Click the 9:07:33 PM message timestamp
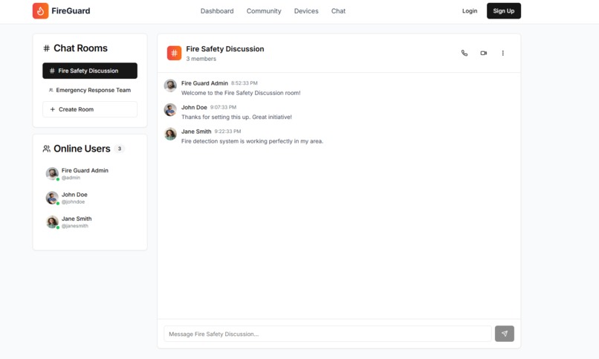This screenshot has height=359, width=599. pos(223,107)
